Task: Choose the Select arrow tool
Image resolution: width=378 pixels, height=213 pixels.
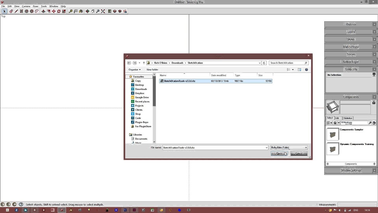Action: coord(4,11)
